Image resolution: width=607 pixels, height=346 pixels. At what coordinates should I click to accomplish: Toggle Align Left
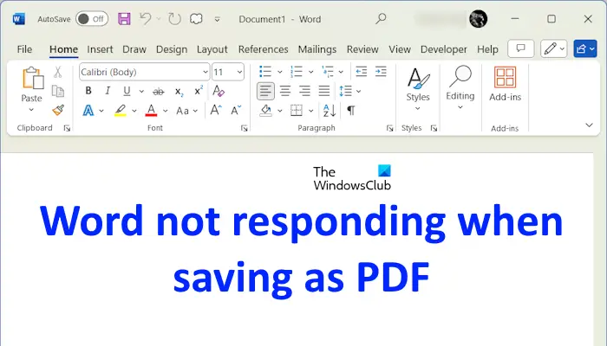(x=265, y=91)
